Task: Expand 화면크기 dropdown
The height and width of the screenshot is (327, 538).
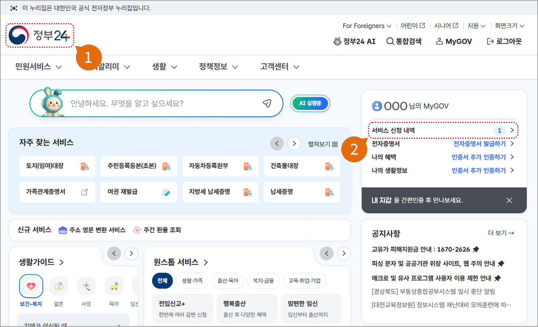Action: pyautogui.click(x=510, y=26)
